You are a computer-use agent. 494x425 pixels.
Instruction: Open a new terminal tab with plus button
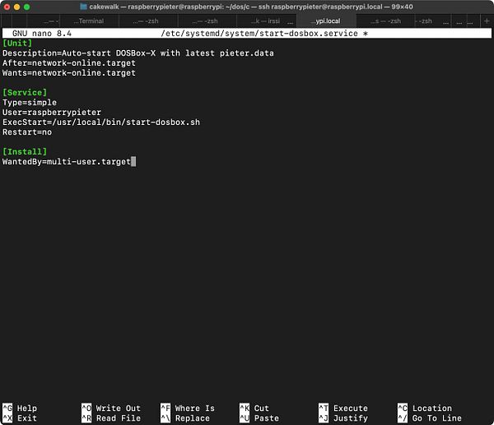(487, 21)
